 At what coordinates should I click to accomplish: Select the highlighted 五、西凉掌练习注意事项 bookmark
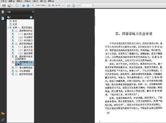[24, 63]
